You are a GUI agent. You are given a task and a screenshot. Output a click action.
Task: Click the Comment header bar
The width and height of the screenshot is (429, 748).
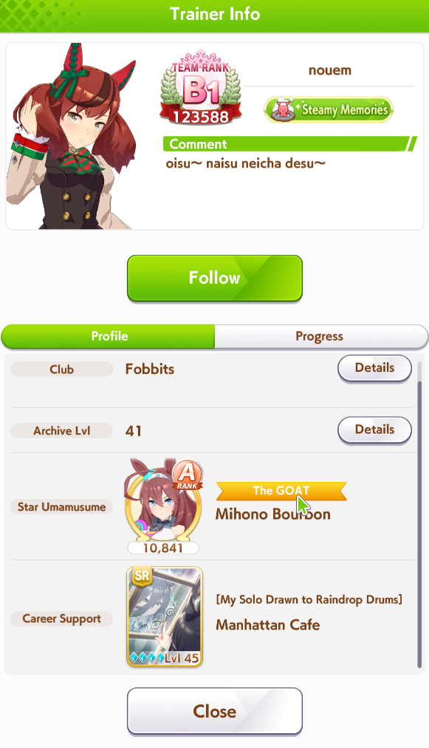[289, 144]
